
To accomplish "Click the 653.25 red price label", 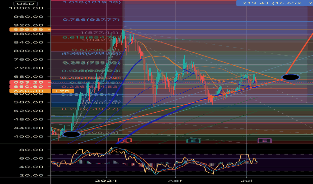I will point(30,82).
